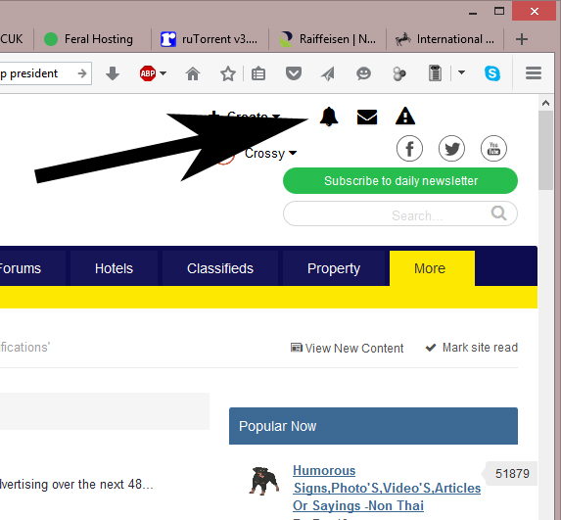561x520 pixels.
Task: Go to browser home page icon
Action: (x=193, y=74)
